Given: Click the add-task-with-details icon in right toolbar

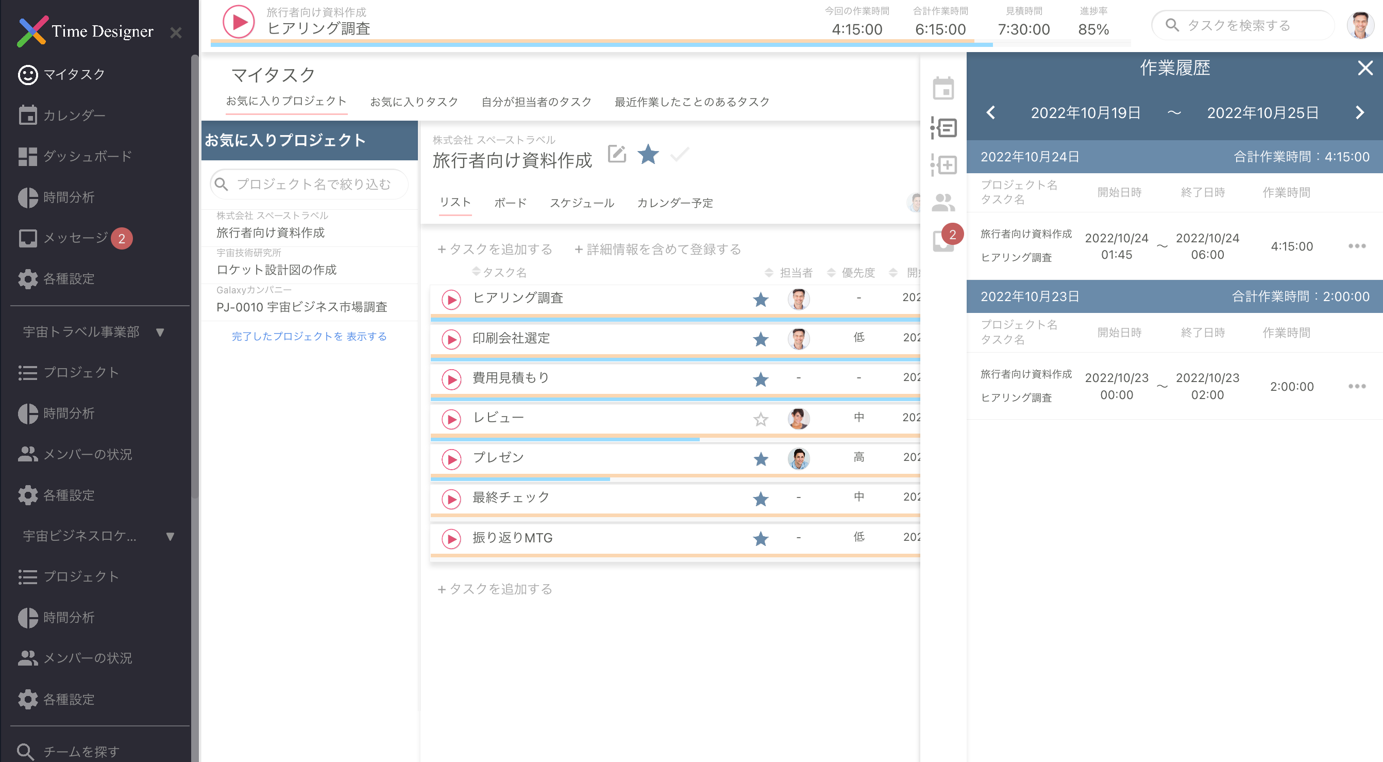Looking at the screenshot, I should 943,165.
